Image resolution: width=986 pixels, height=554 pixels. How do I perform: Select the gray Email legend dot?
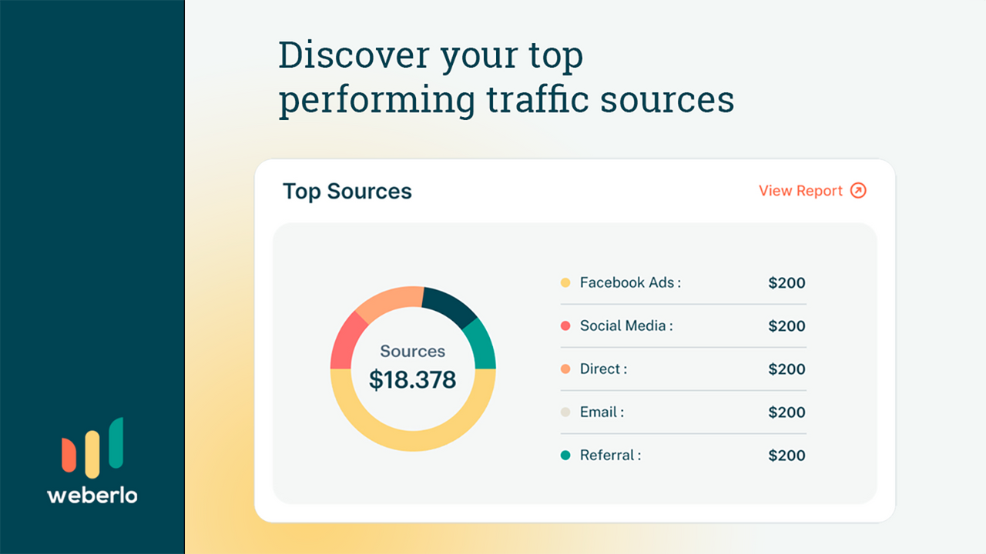565,412
